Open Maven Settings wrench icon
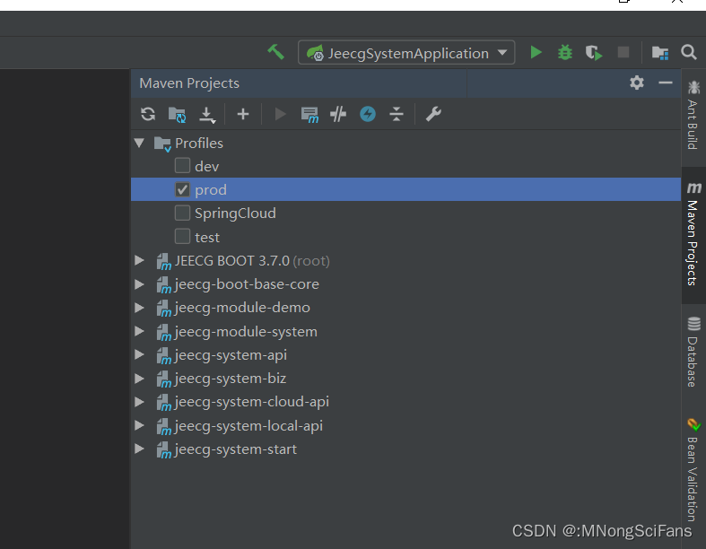Viewport: 706px width, 549px height. (x=433, y=114)
